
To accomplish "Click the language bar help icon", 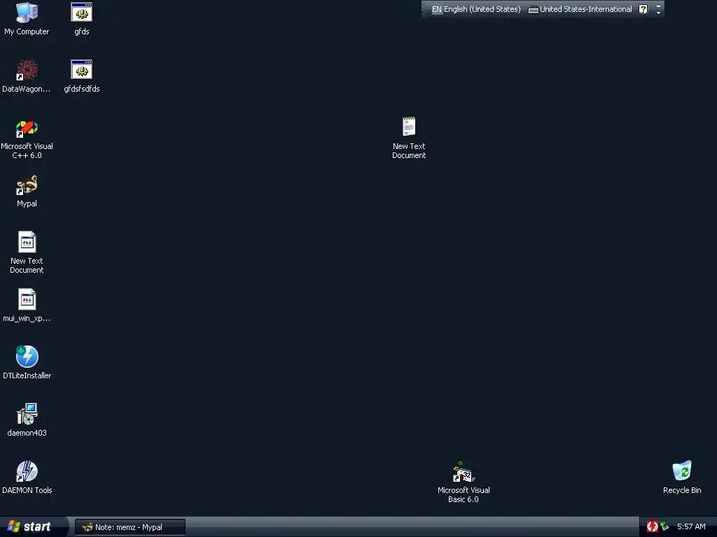I will [x=643, y=9].
